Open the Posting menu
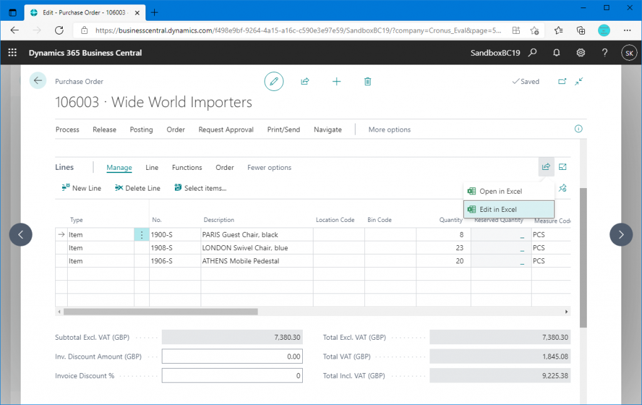This screenshot has height=405, width=642. click(x=141, y=129)
